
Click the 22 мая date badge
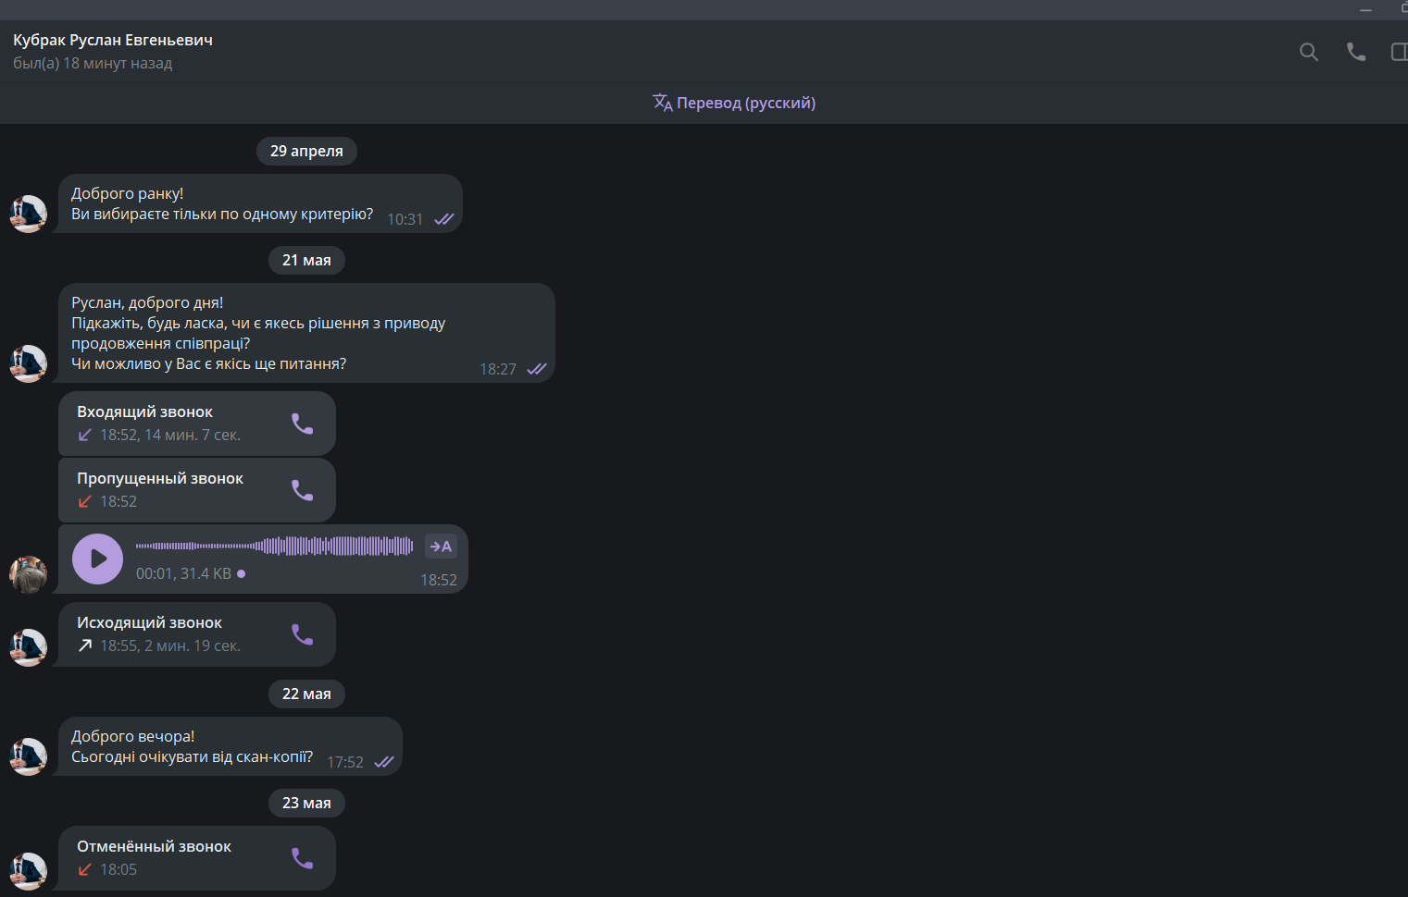point(306,694)
